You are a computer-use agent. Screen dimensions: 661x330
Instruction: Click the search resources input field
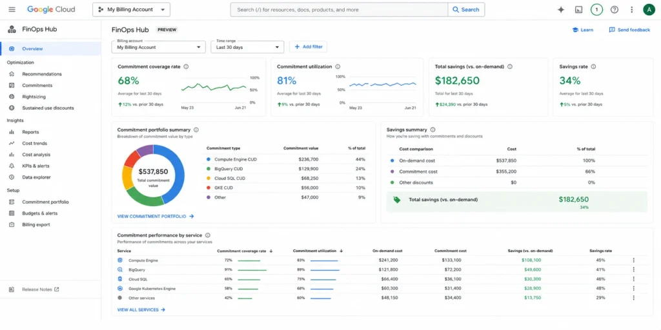coord(339,10)
